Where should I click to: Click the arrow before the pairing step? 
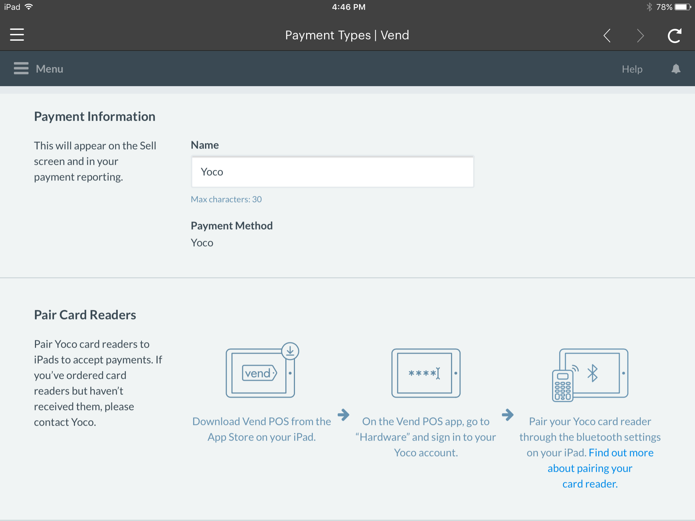point(507,414)
